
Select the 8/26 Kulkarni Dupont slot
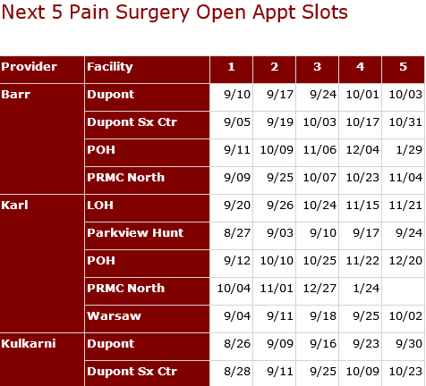(x=232, y=347)
